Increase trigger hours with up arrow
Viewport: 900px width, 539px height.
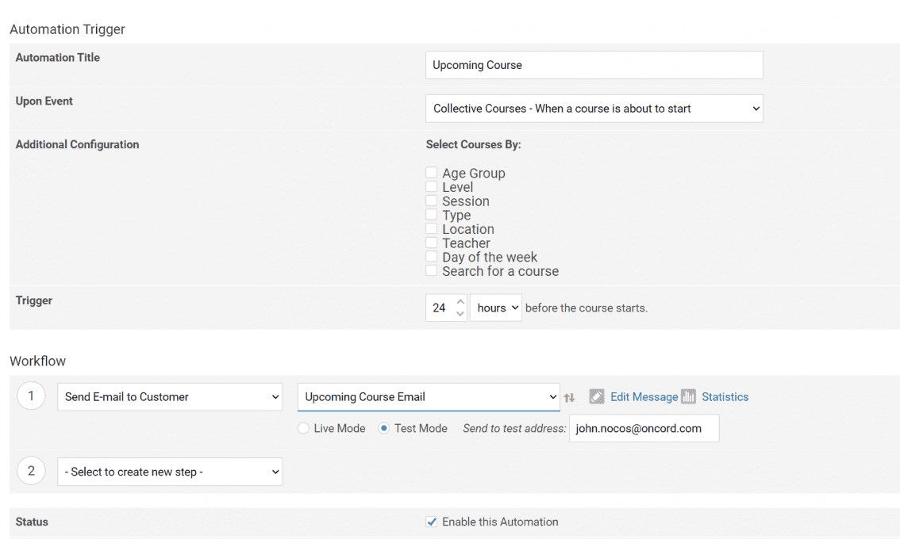(460, 302)
